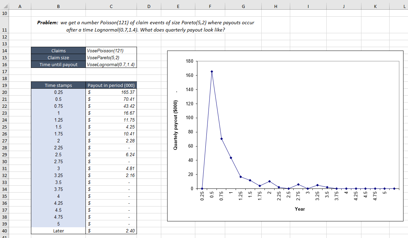Click the Claim size header cell

coord(58,58)
